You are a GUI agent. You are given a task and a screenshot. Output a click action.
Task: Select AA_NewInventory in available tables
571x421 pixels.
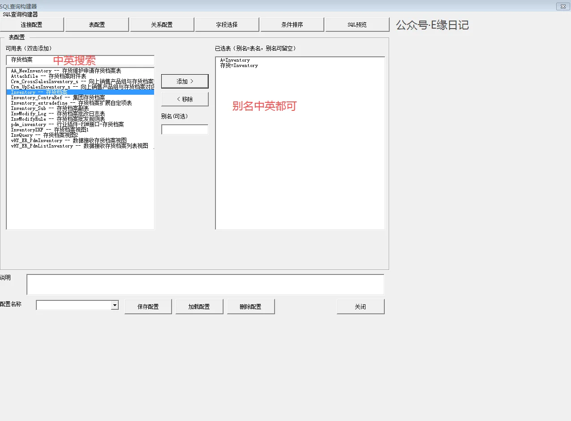pos(81,71)
